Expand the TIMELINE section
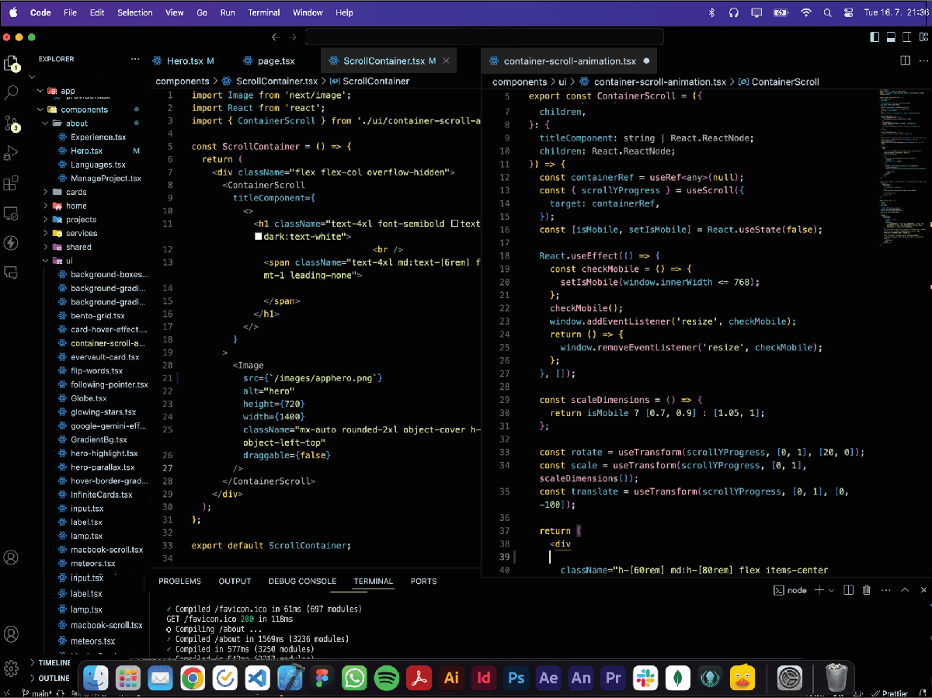 coord(54,663)
